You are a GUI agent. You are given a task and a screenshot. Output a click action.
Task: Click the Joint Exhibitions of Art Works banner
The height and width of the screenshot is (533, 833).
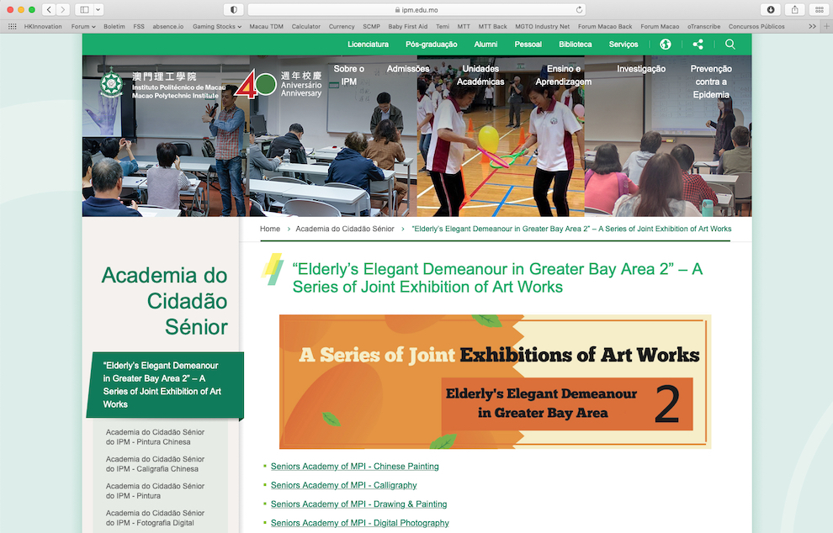pos(495,382)
